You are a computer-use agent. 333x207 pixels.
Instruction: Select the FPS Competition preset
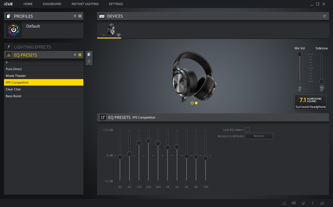(x=44, y=82)
